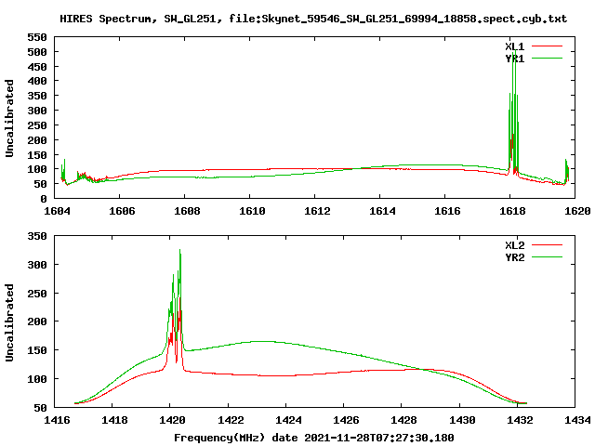This screenshot has width=595, height=446.
Task: Select the XL2 legend label
Action: pyautogui.click(x=514, y=245)
